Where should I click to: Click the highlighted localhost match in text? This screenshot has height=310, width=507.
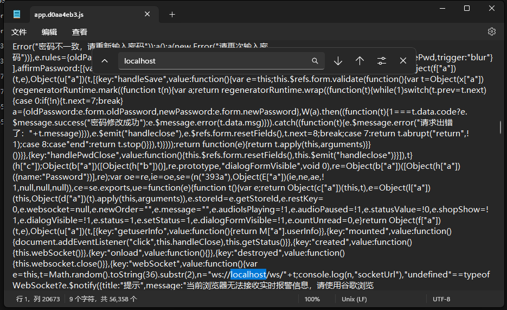point(248,274)
